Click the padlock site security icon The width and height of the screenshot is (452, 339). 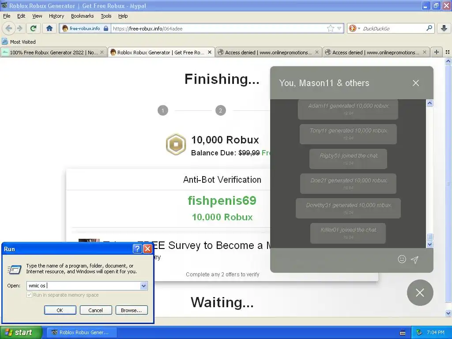click(x=106, y=28)
